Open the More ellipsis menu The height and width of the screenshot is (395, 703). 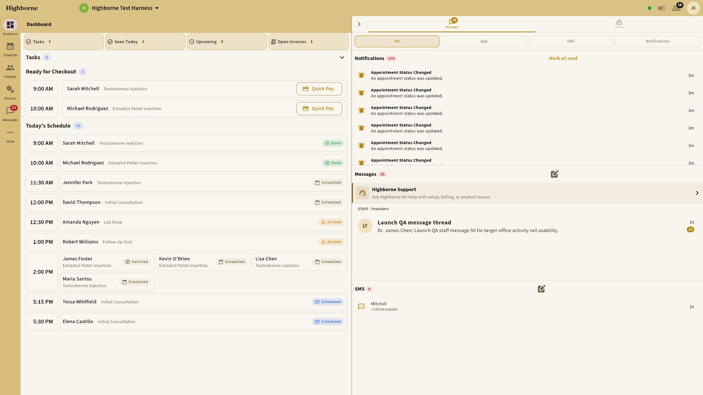tap(10, 133)
